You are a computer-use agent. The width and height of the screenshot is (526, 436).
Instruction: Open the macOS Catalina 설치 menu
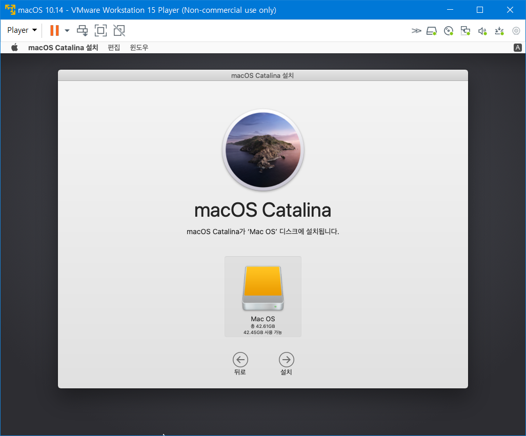[x=63, y=48]
